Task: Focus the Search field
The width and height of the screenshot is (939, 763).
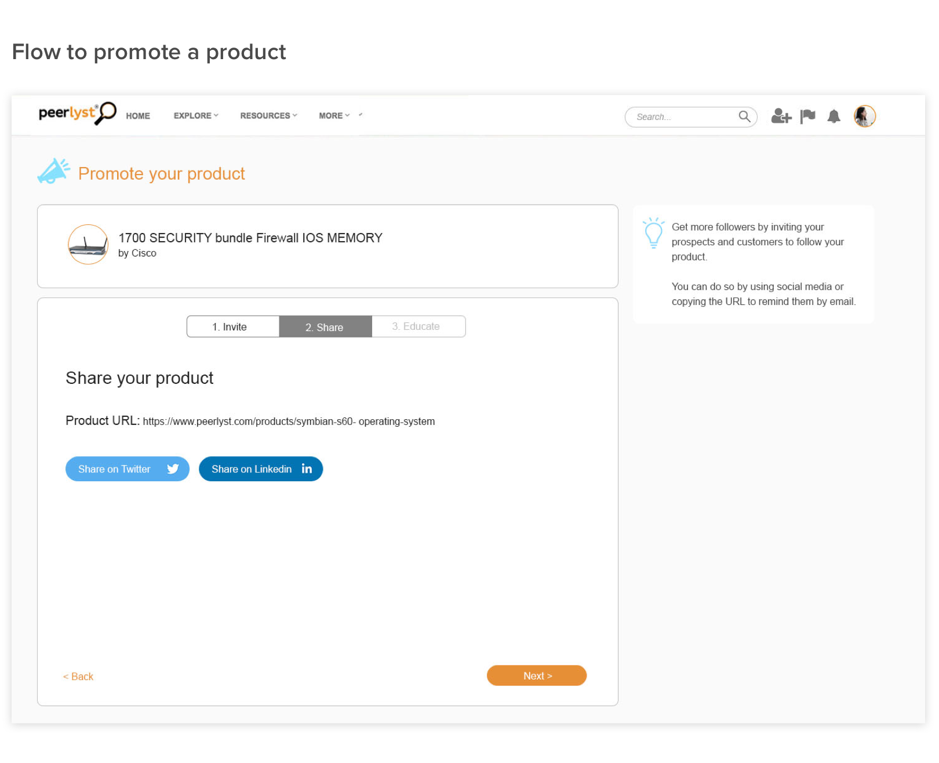Action: click(x=691, y=117)
